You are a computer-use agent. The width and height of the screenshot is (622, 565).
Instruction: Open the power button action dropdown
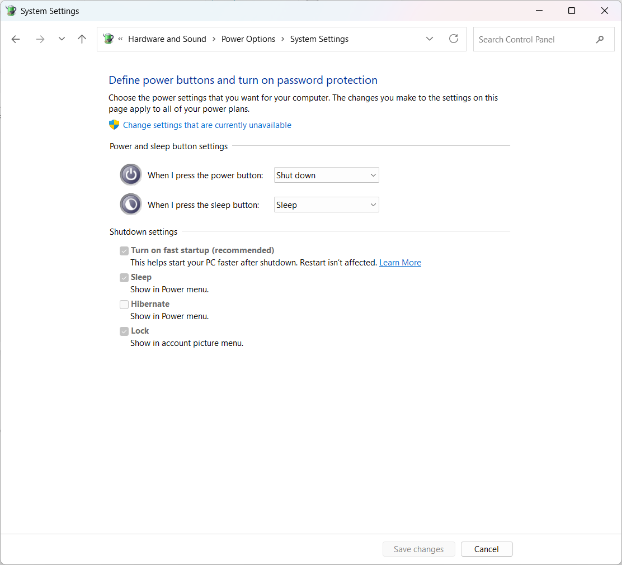[x=326, y=175]
